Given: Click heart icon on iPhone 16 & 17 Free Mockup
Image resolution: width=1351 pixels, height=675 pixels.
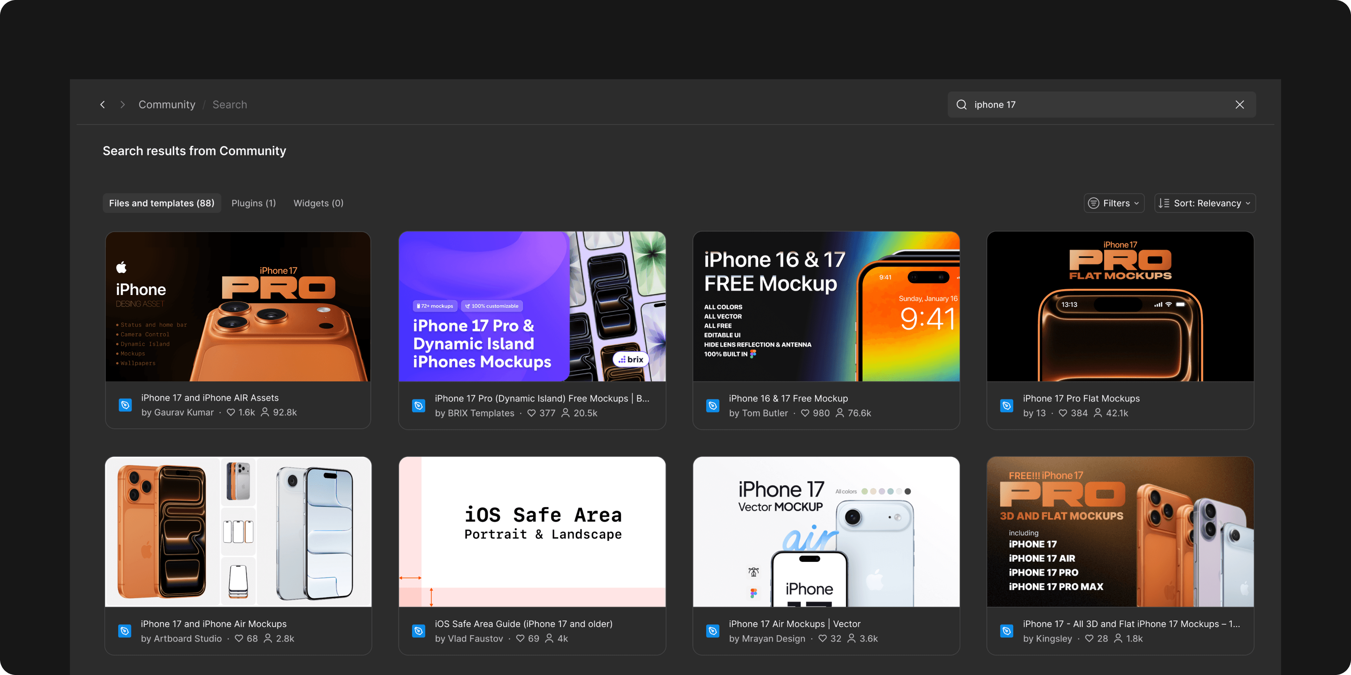Looking at the screenshot, I should tap(805, 413).
